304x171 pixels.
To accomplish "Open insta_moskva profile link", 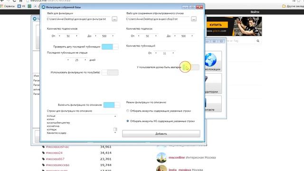I will 180,170.
